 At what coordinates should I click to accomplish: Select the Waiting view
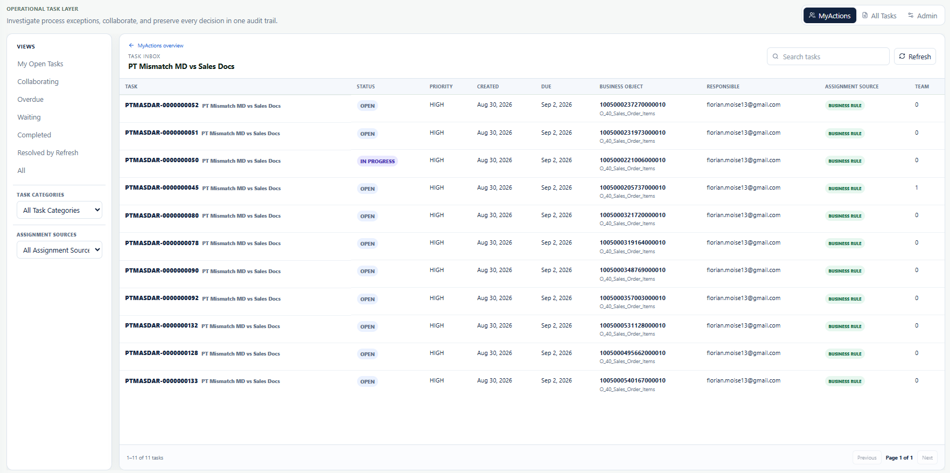(29, 117)
